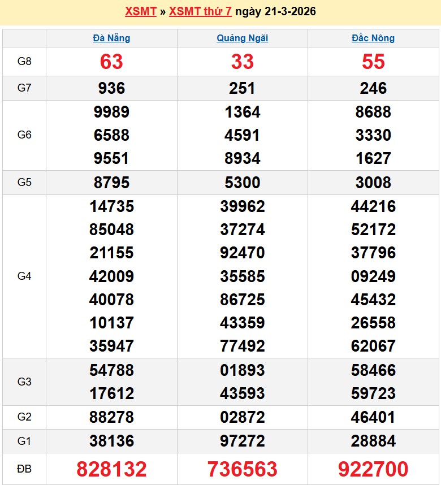Click the G6 number 9989
The width and height of the screenshot is (441, 485).
(x=111, y=112)
